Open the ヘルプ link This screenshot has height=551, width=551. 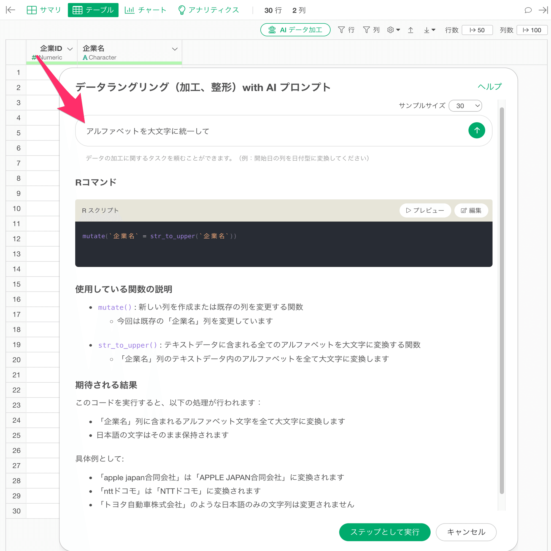pos(489,87)
